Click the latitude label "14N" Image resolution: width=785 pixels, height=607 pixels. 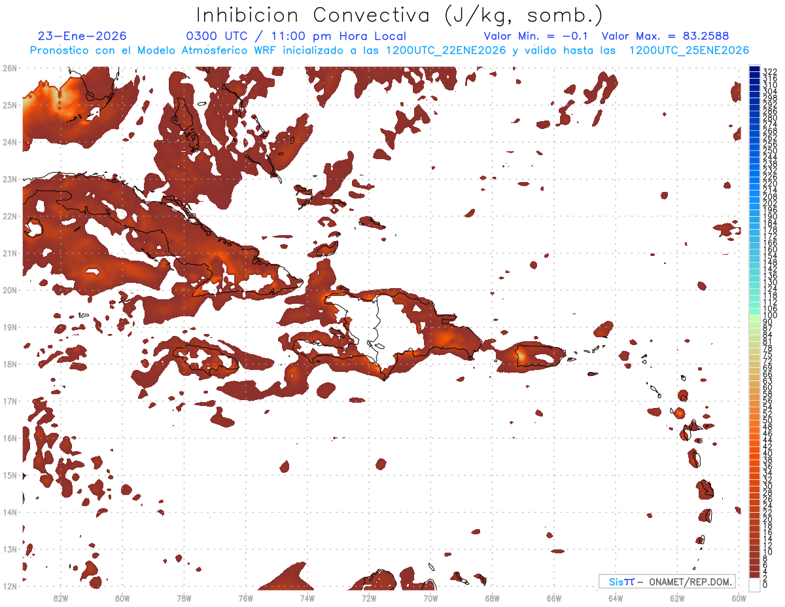click(x=10, y=512)
